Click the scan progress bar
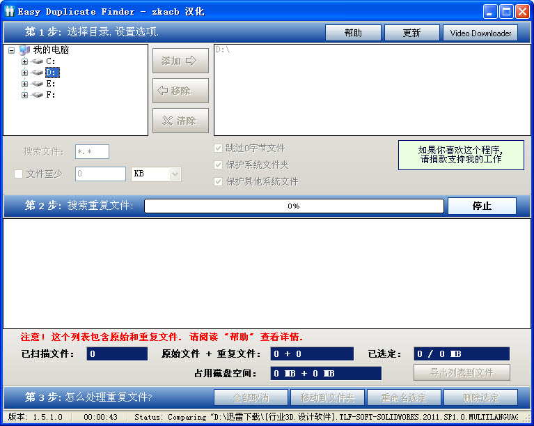 [293, 206]
